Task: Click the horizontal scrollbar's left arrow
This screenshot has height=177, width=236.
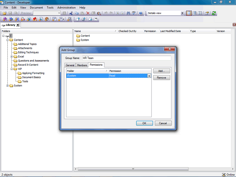Action: click(x=76, y=169)
